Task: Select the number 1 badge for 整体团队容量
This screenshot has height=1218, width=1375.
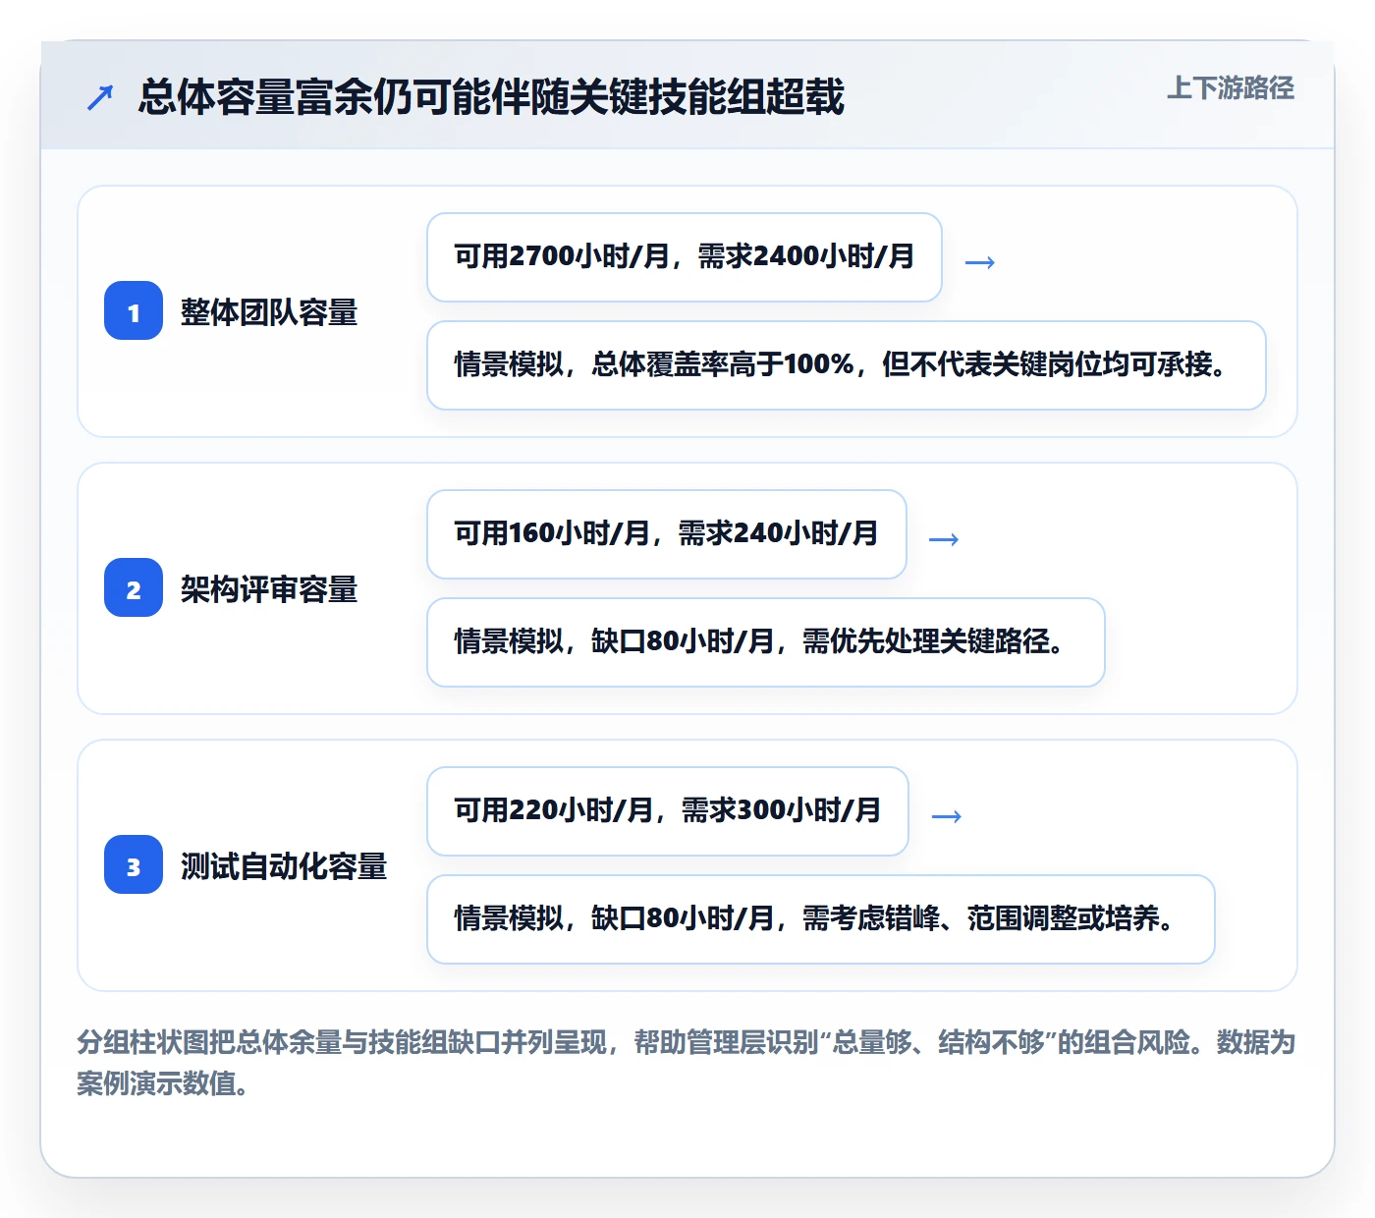Action: (134, 311)
